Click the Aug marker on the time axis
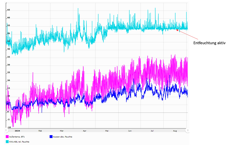The width and height of the screenshot is (228, 145). [175, 131]
